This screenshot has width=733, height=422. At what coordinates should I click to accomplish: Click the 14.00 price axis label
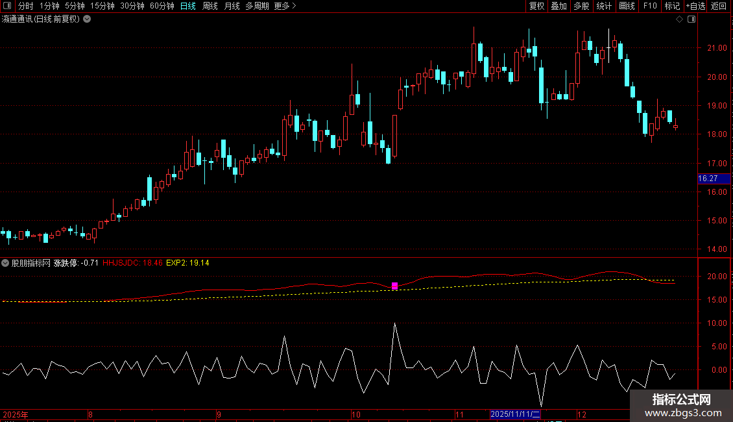click(717, 249)
